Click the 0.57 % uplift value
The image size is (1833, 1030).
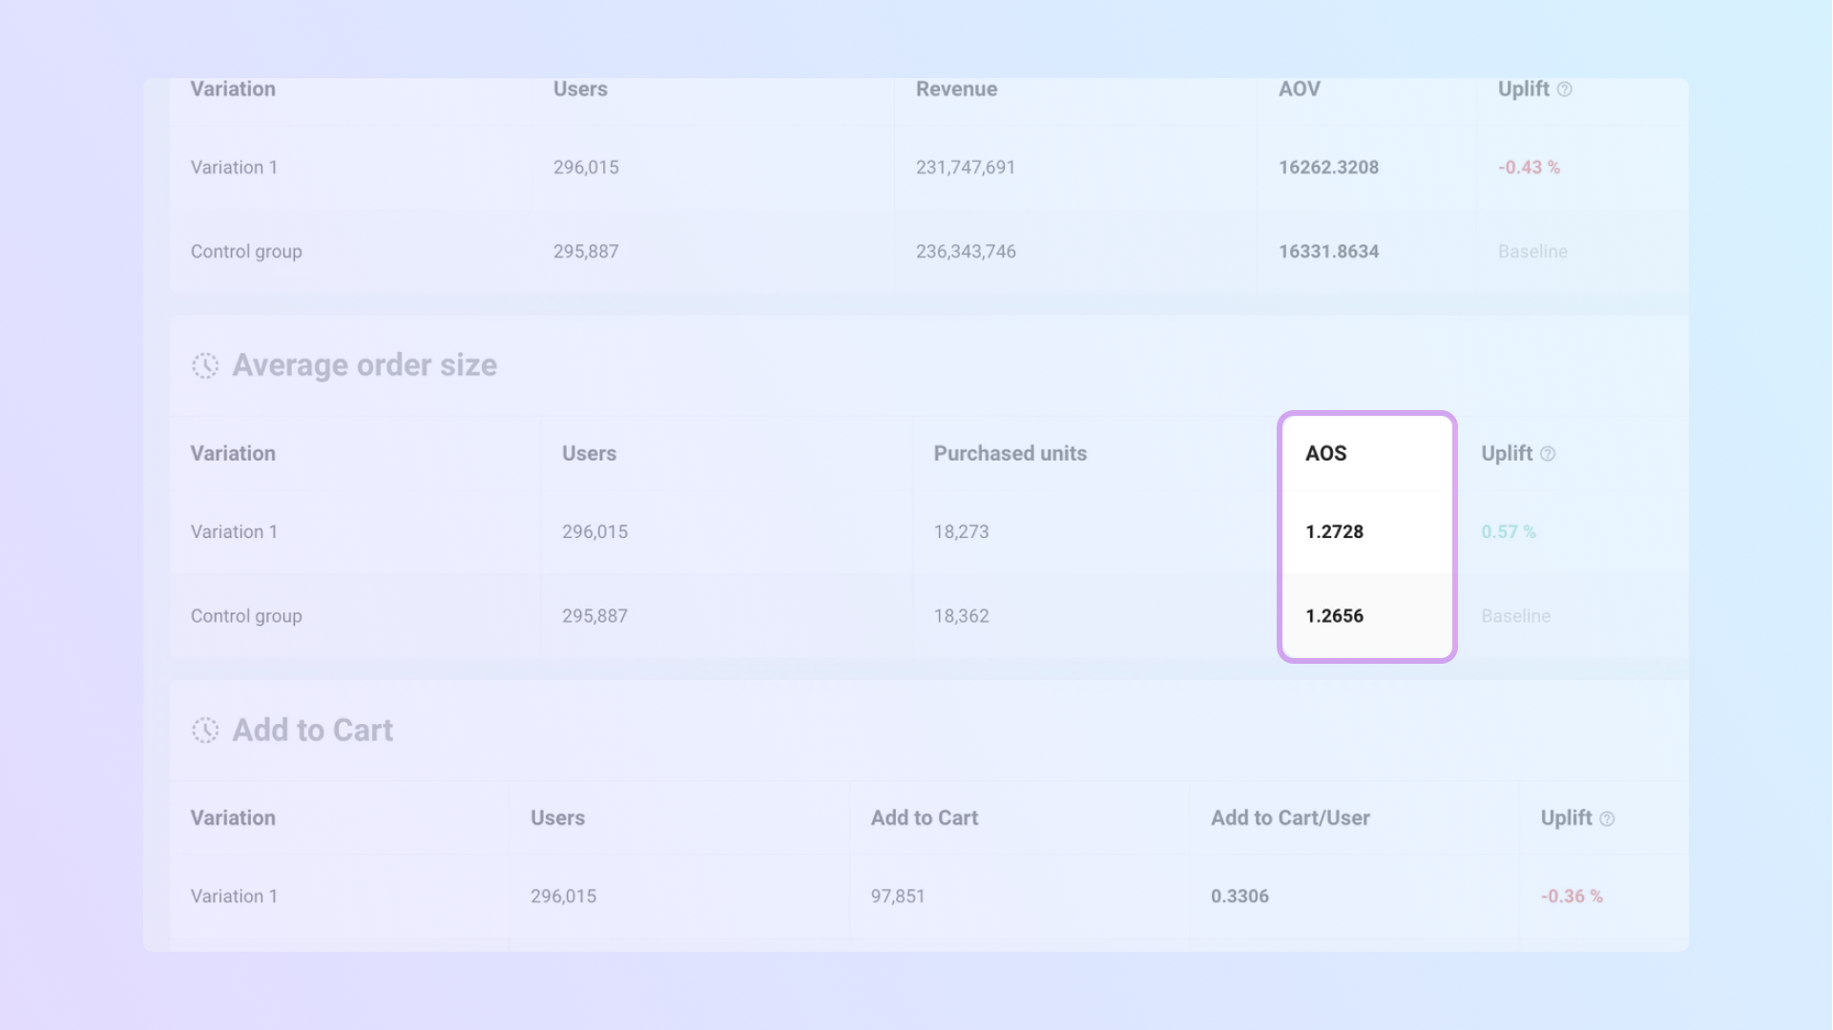pos(1508,532)
